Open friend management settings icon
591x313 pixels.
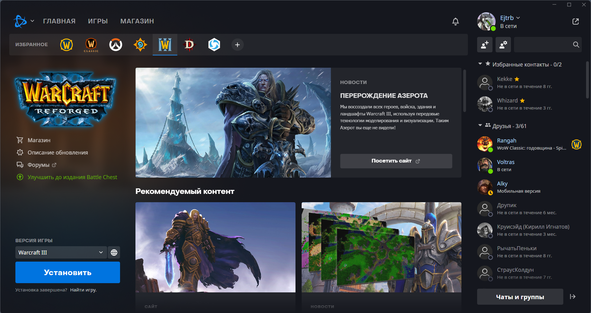503,45
